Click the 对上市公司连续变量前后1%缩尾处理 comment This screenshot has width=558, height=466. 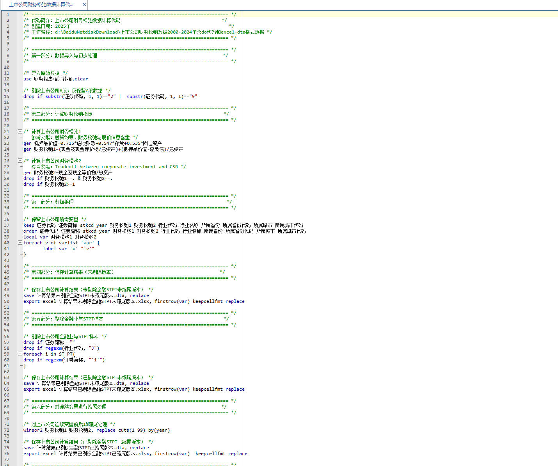point(69,424)
